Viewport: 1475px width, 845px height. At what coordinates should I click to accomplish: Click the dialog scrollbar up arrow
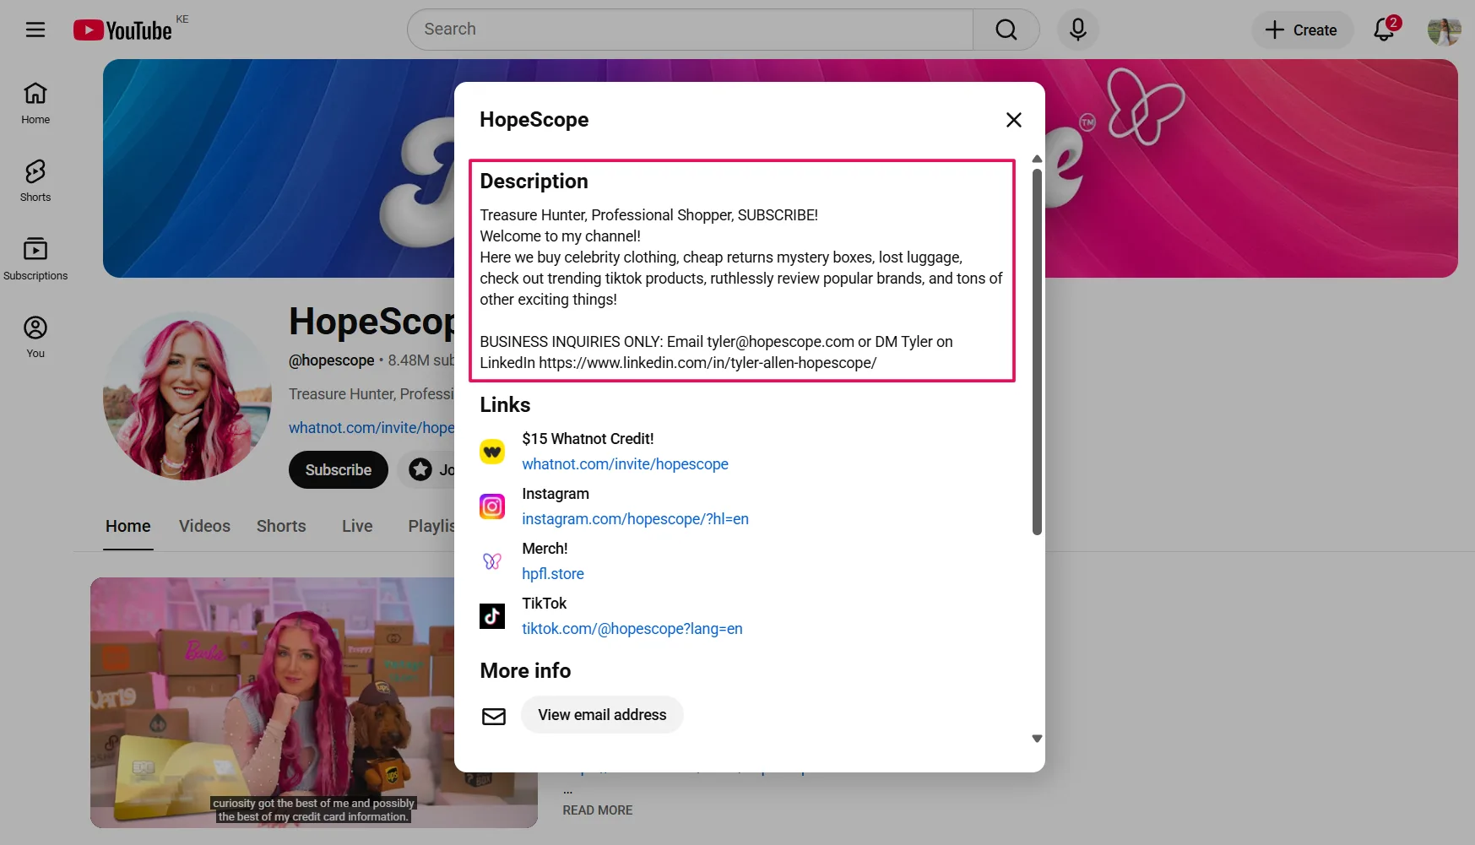click(x=1037, y=159)
